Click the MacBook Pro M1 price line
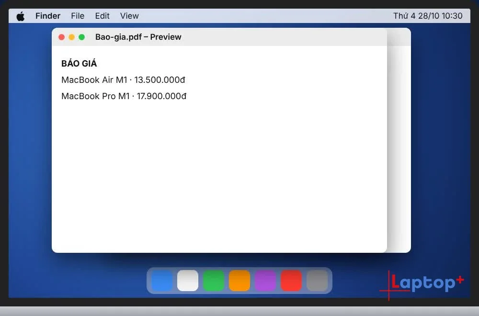 click(124, 96)
